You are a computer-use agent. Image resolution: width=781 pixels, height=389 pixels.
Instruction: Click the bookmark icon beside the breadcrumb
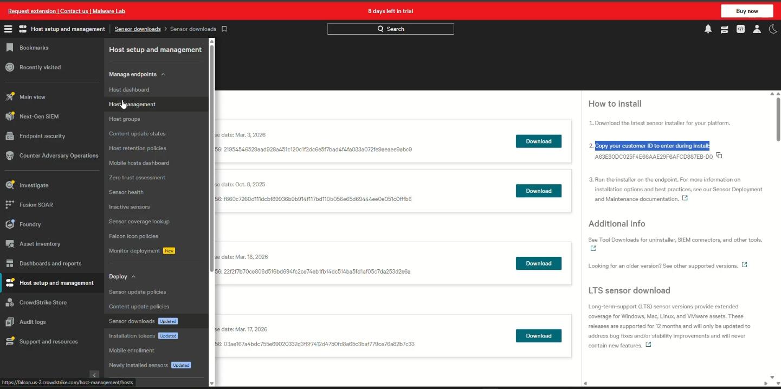(224, 29)
